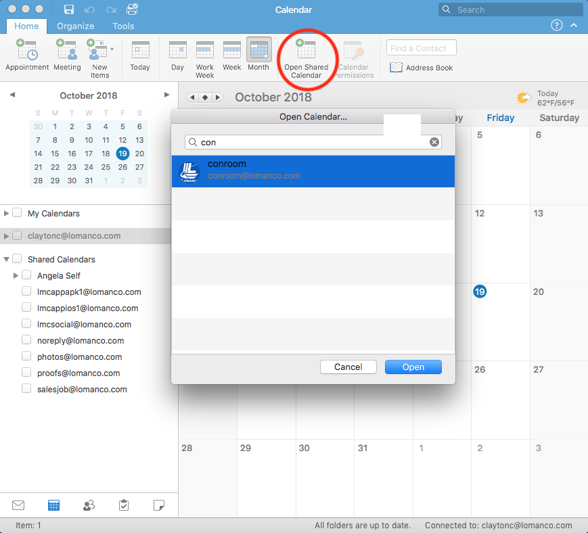This screenshot has height=533, width=588.
Task: Click Open Shared Calendar
Action: coord(307,59)
